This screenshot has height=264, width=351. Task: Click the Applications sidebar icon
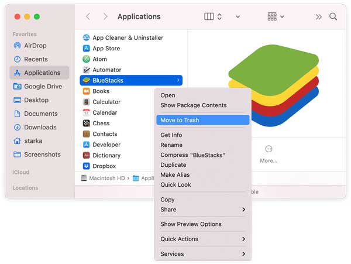[x=17, y=73]
